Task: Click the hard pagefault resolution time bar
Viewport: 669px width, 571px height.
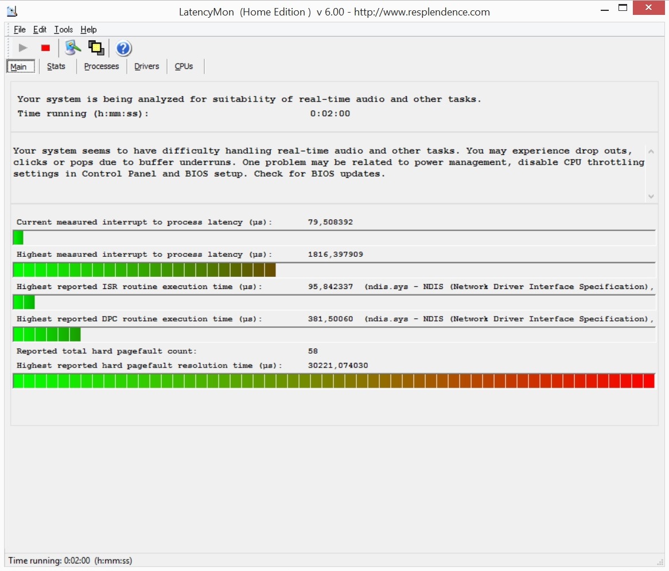Action: (x=334, y=381)
